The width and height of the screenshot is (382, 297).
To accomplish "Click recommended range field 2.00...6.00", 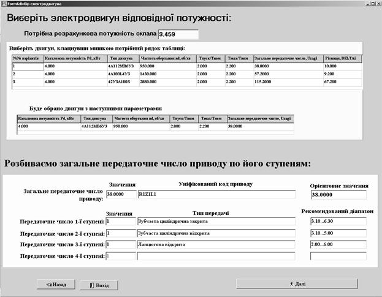I will pos(338,244).
